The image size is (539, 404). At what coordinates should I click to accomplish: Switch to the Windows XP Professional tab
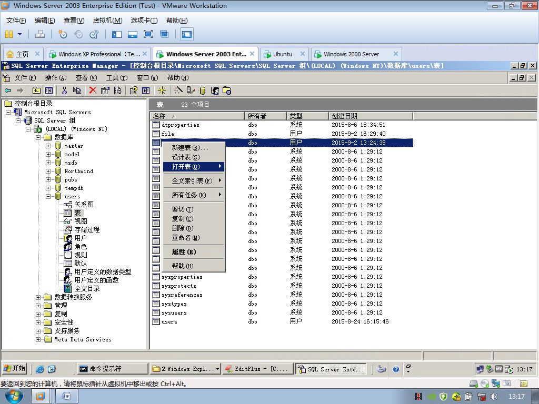tap(98, 54)
